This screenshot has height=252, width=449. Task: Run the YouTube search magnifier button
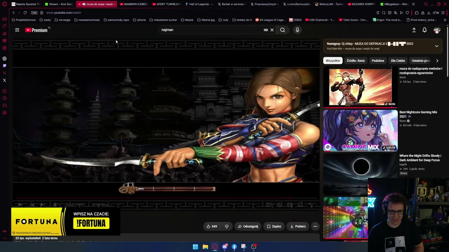pos(282,30)
